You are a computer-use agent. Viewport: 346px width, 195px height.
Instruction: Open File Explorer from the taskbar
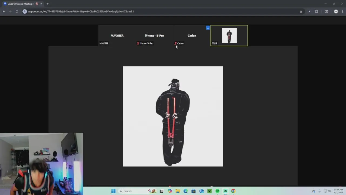178,191
